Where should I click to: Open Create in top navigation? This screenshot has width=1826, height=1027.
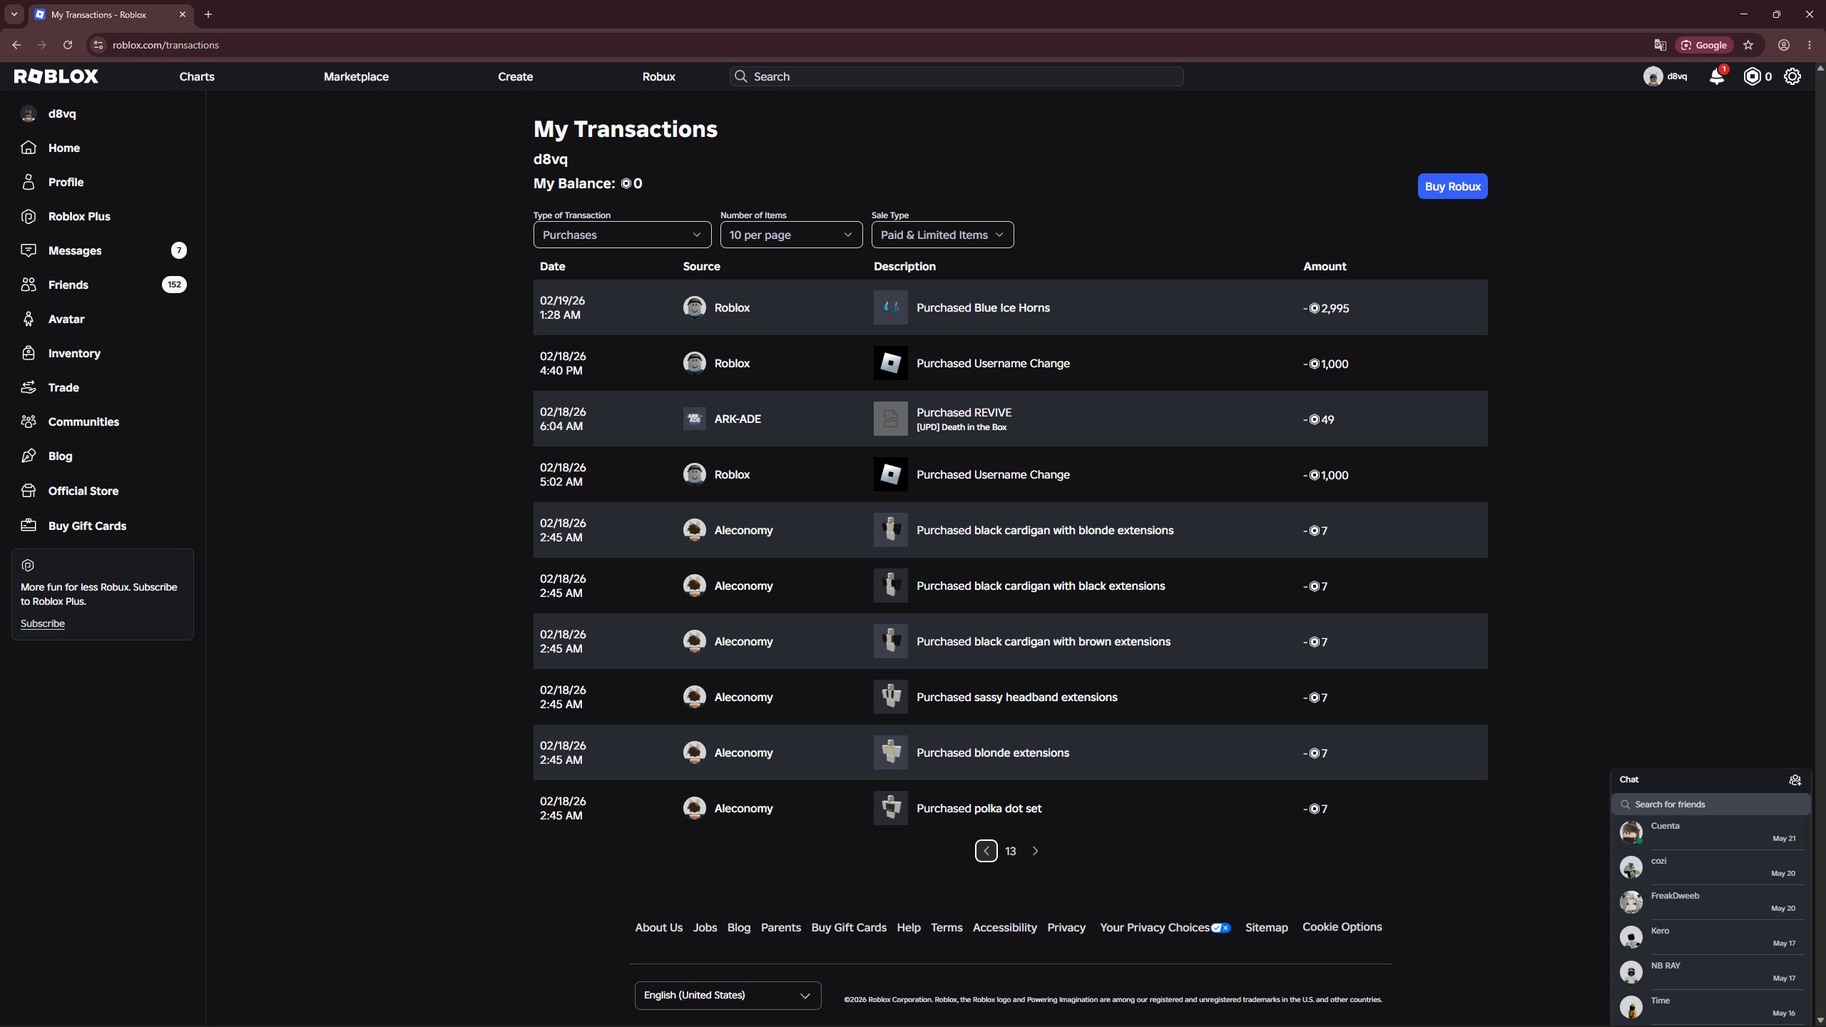pos(515,76)
